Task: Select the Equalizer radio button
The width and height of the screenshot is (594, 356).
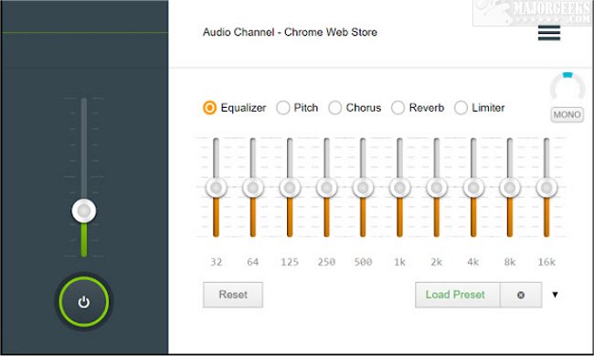Action: (209, 108)
